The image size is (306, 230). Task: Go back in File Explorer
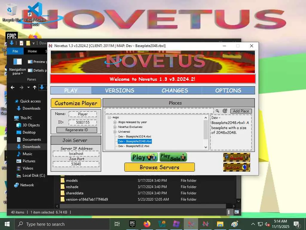pyautogui.click(x=13, y=87)
